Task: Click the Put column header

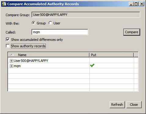Action: [x=111, y=55]
